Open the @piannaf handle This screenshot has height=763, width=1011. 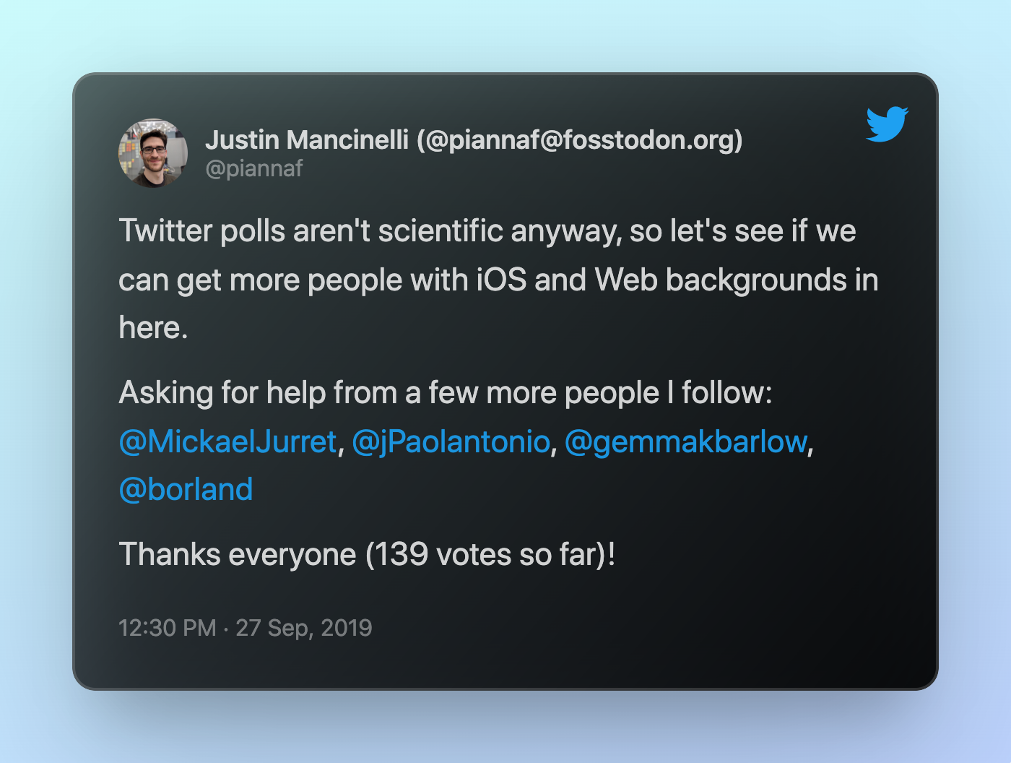[254, 168]
